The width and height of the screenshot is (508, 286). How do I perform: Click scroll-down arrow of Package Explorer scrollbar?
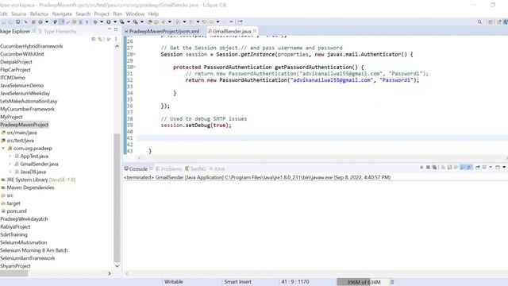[117, 266]
